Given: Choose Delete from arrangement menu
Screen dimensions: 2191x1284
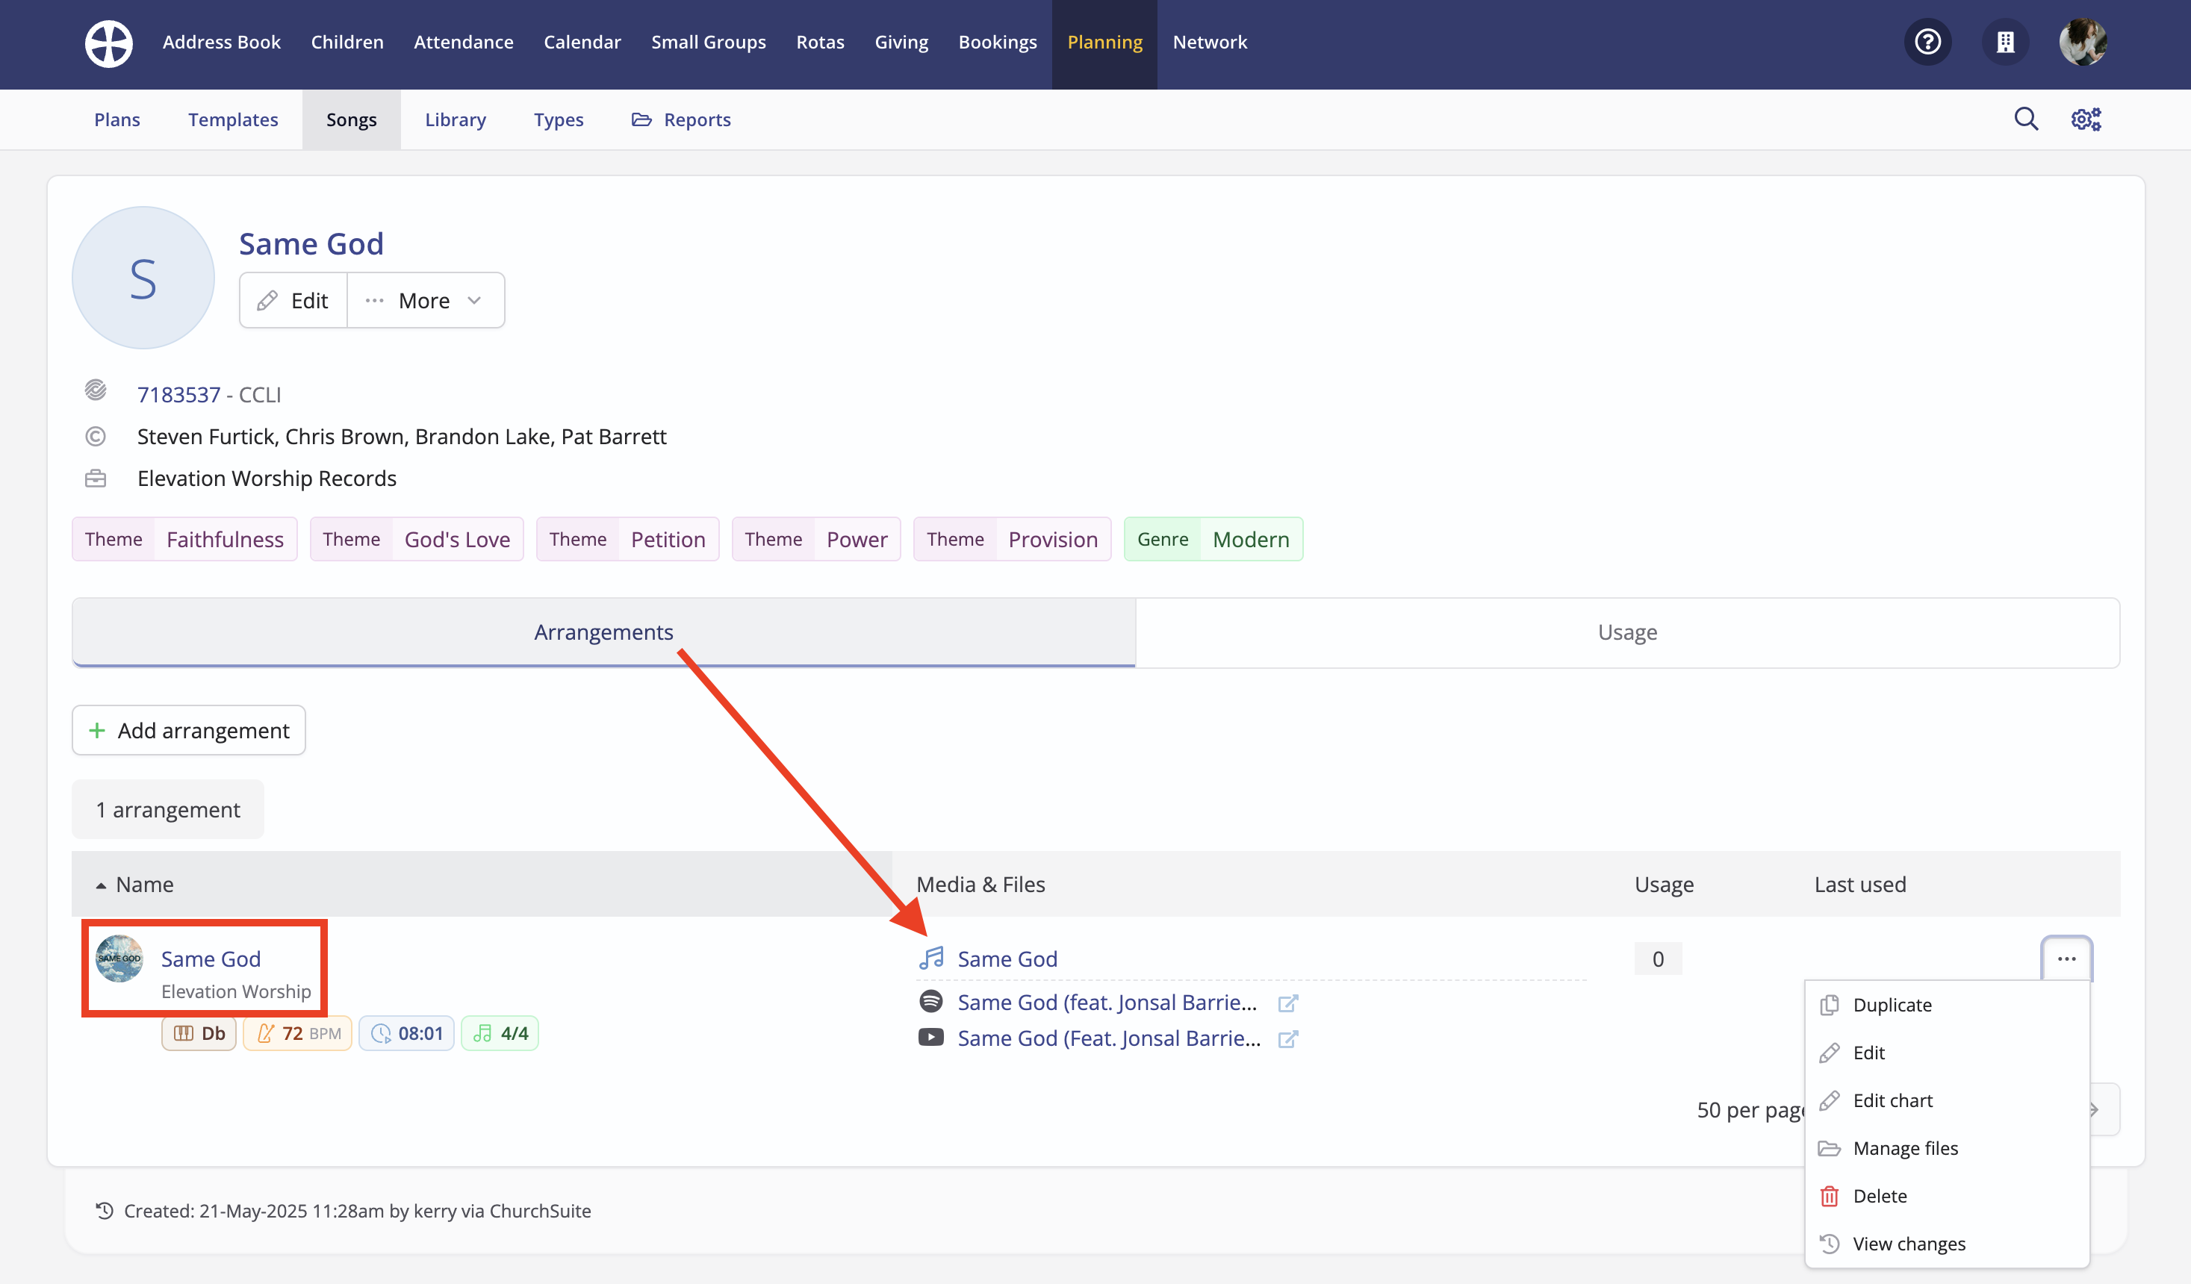Looking at the screenshot, I should (1947, 1195).
